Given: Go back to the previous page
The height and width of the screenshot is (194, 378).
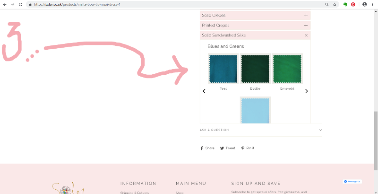Looking at the screenshot, I should (x=5, y=4).
